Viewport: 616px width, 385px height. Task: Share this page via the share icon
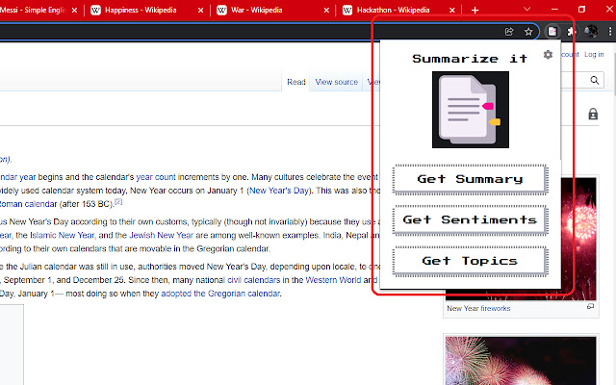[x=509, y=32]
